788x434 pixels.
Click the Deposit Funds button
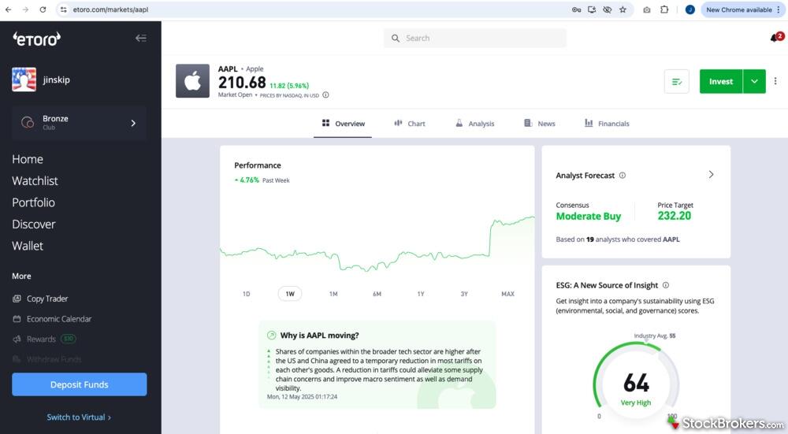(79, 384)
